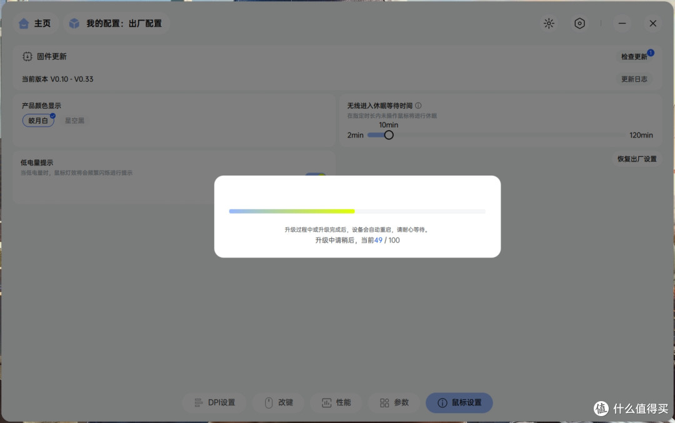Click the 10min slider value label
The width and height of the screenshot is (675, 423).
pyautogui.click(x=389, y=125)
